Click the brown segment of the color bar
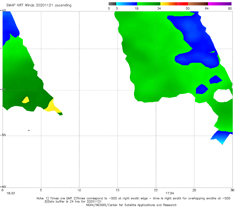Viewport: 235px width, 207px height. [x=198, y=4]
